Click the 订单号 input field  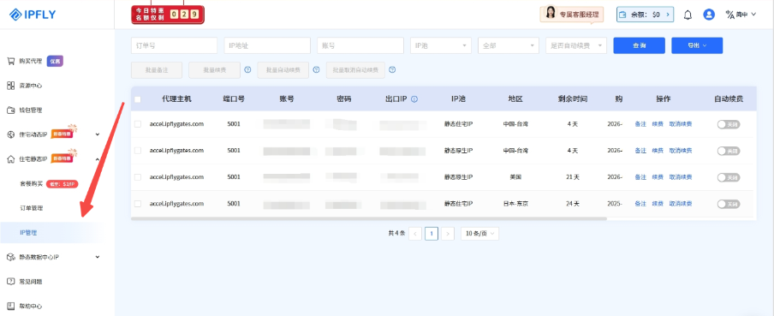pyautogui.click(x=175, y=45)
